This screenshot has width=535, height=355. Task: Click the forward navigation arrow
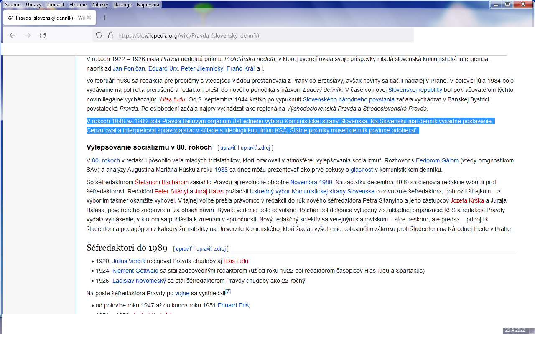point(28,35)
